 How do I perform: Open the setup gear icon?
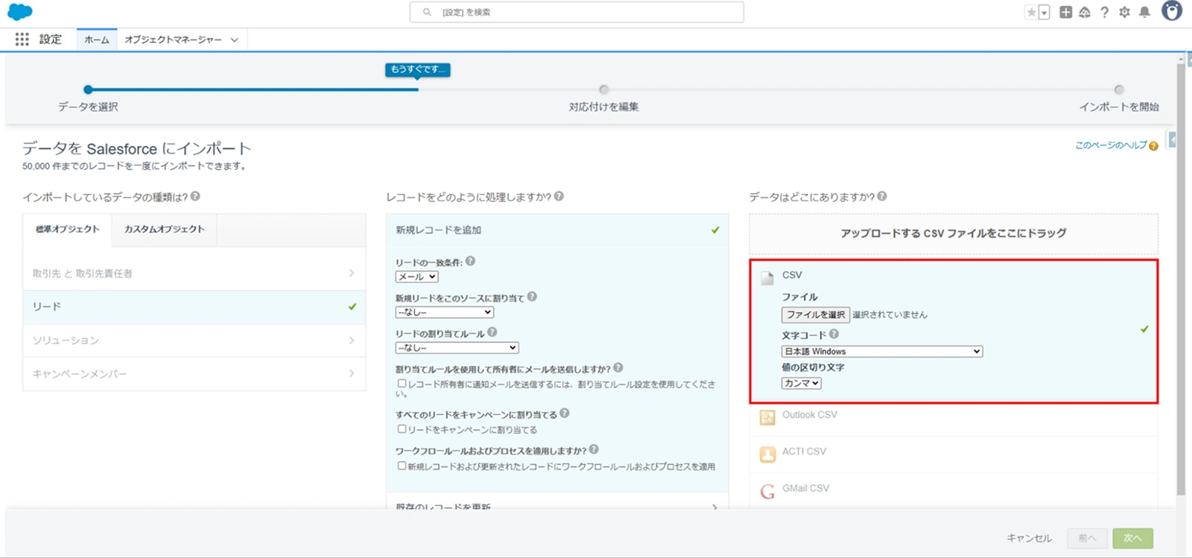click(1124, 12)
